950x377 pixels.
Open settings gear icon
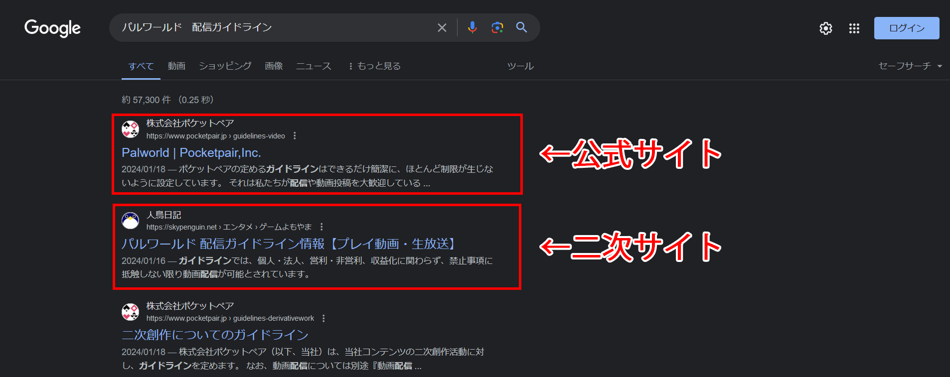pyautogui.click(x=826, y=28)
